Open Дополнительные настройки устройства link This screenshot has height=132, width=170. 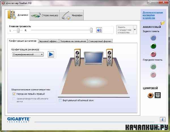click(x=153, y=15)
